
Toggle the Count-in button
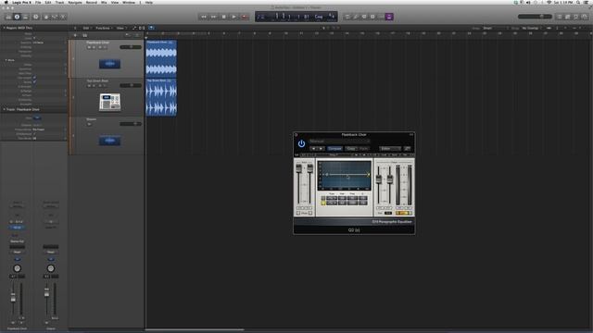(381, 17)
